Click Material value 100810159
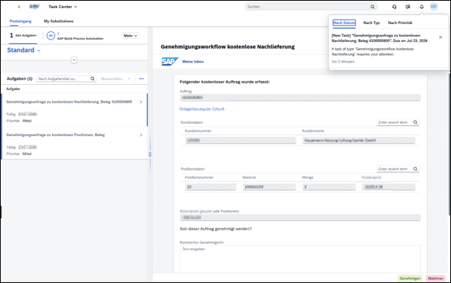This screenshot has height=283, width=451. (x=269, y=187)
